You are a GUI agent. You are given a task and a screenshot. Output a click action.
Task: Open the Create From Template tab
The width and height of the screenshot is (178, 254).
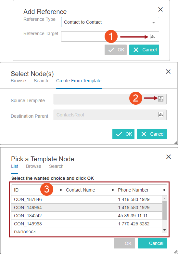79,81
